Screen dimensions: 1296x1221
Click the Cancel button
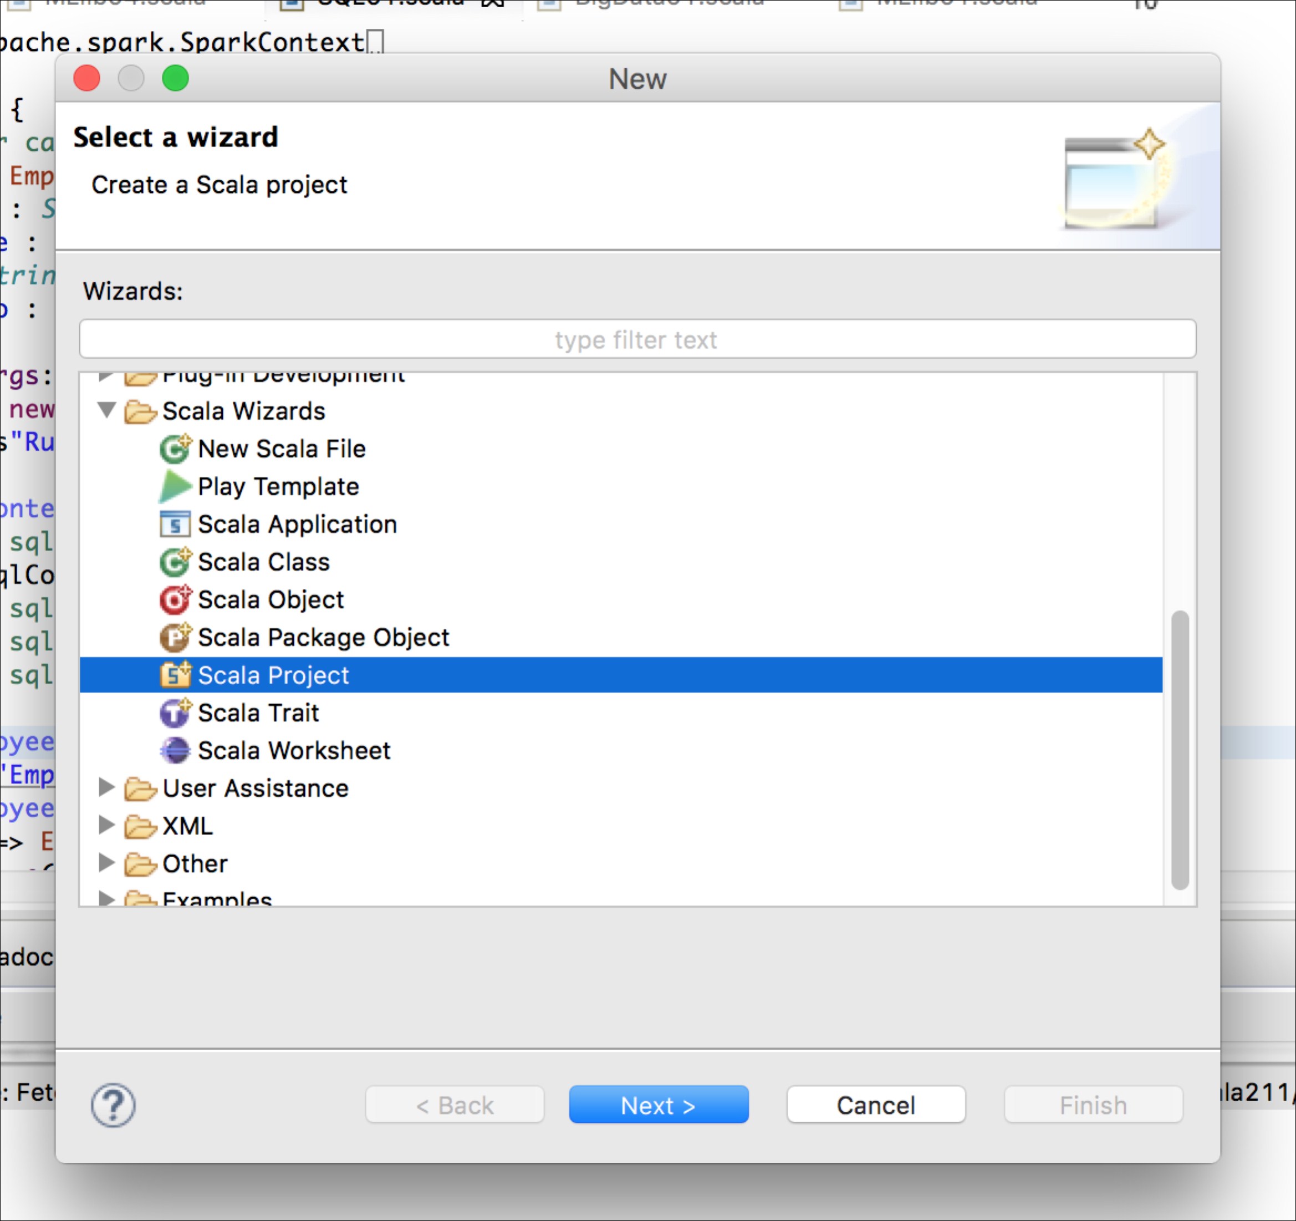pyautogui.click(x=876, y=1105)
